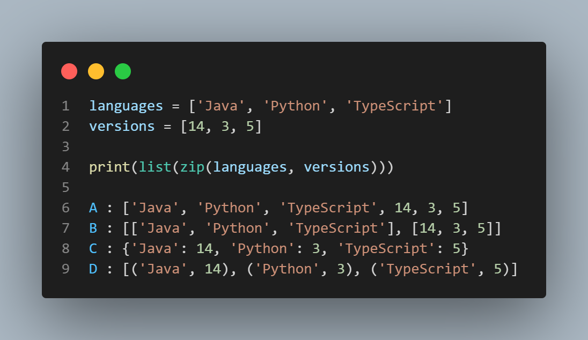Click line number 4 in the gutter
The height and width of the screenshot is (340, 588).
[65, 167]
